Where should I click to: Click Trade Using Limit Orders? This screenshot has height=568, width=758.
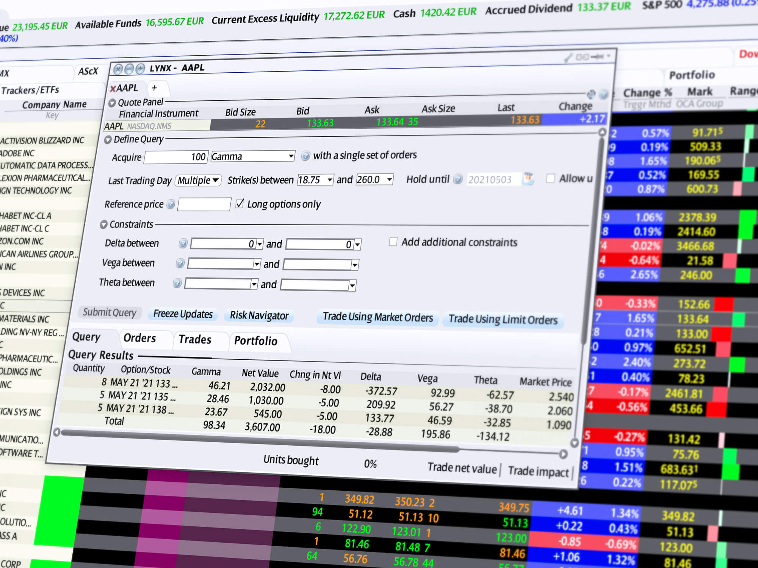(x=503, y=320)
